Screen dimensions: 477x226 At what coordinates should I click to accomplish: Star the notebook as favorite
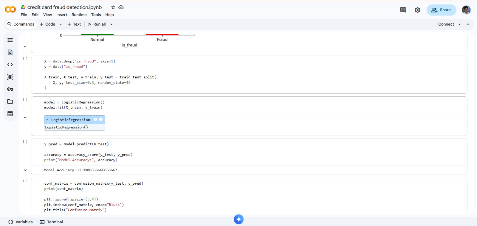pyautogui.click(x=113, y=7)
